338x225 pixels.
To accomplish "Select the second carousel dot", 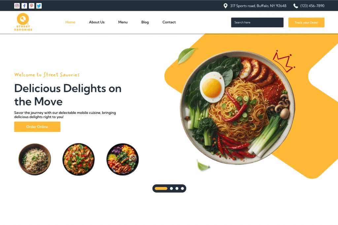I will 171,189.
